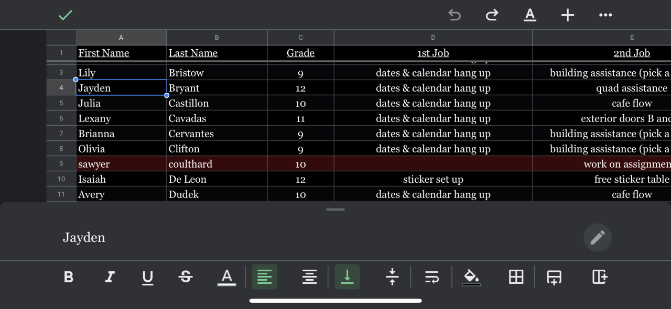671x309 pixels.
Task: Center align the cell text horizontally
Action: [309, 277]
